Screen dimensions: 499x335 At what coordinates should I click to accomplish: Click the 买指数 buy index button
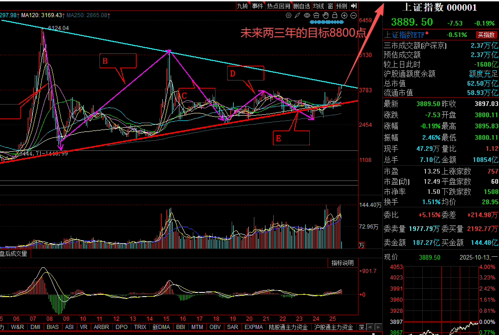[486, 34]
